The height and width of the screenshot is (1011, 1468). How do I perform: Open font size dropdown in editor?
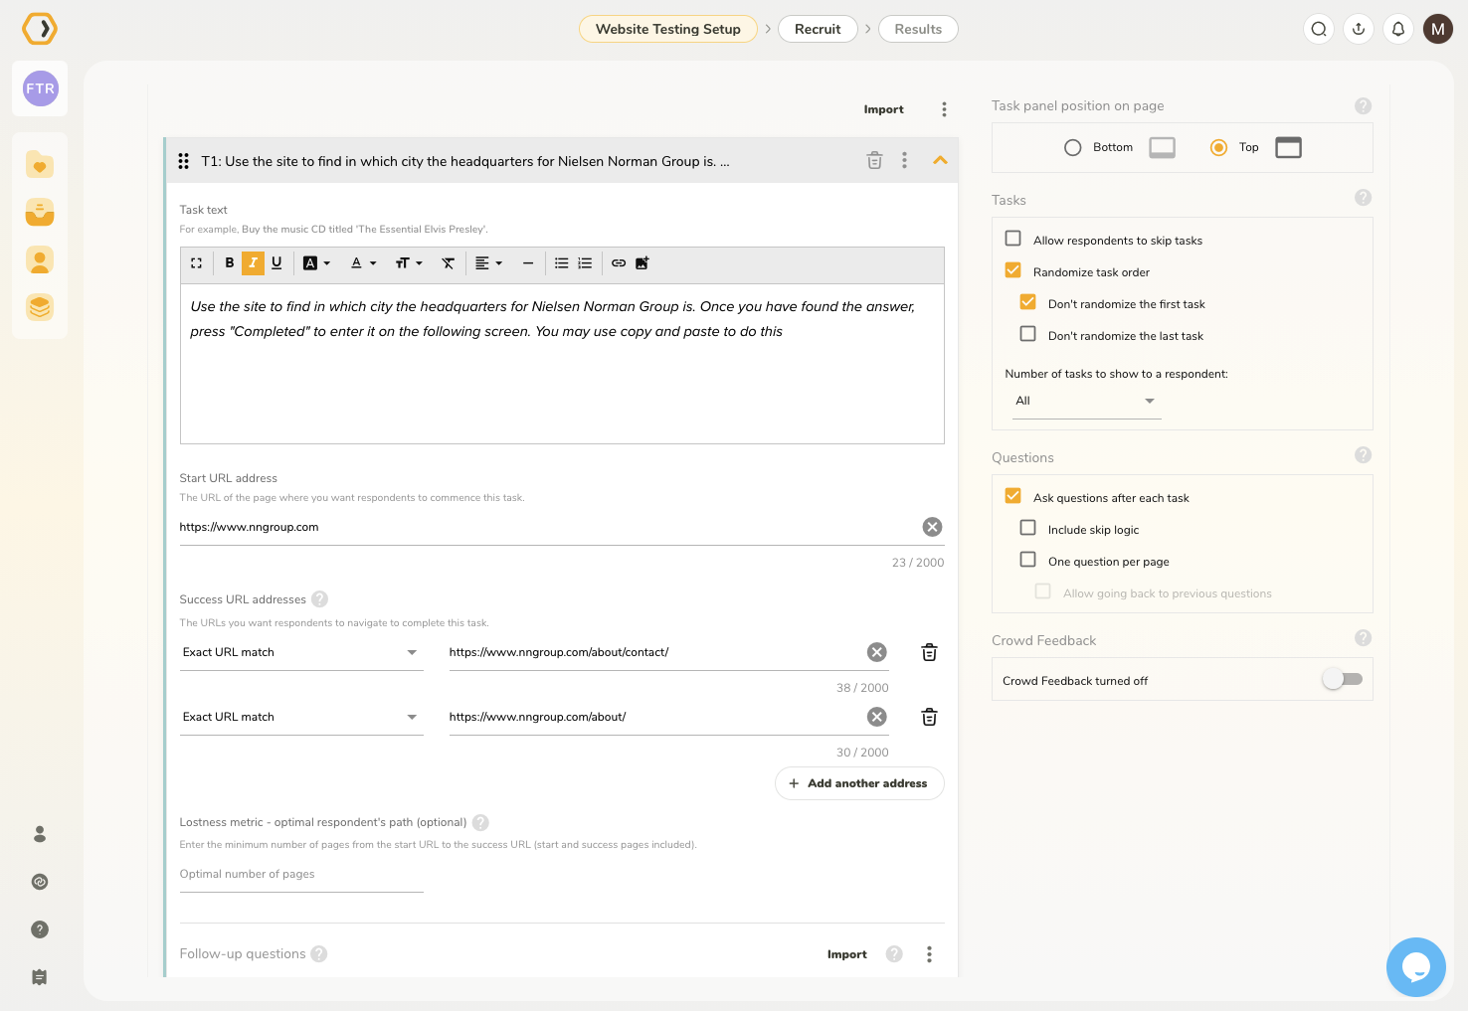[409, 263]
